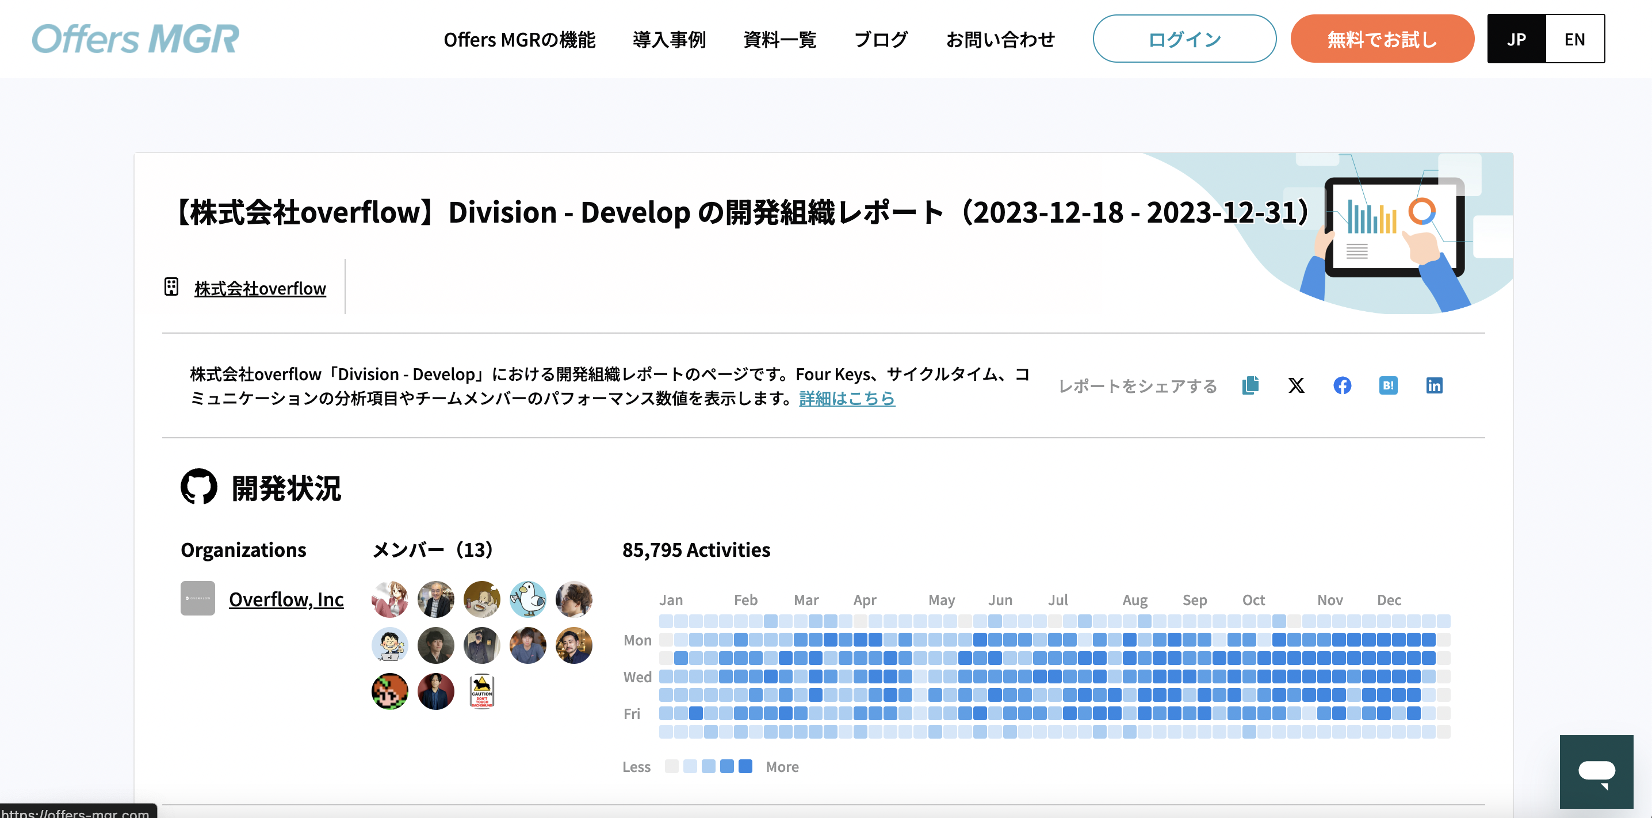Share the report on Facebook
The height and width of the screenshot is (818, 1652).
1343,385
